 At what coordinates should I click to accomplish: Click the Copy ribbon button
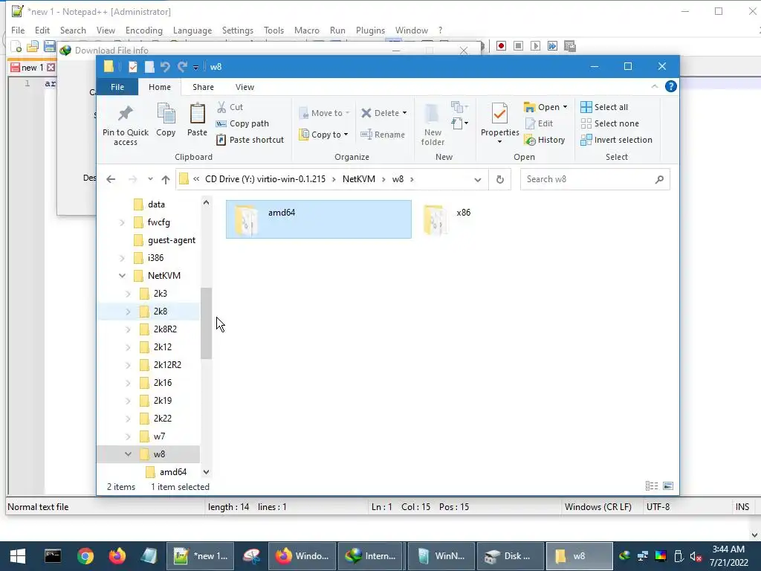click(x=166, y=120)
